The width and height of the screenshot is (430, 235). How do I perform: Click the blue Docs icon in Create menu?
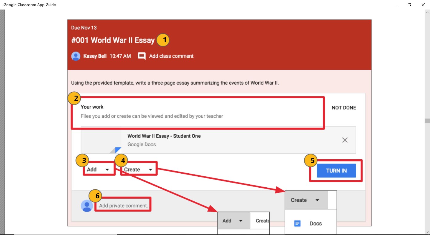coord(297,223)
